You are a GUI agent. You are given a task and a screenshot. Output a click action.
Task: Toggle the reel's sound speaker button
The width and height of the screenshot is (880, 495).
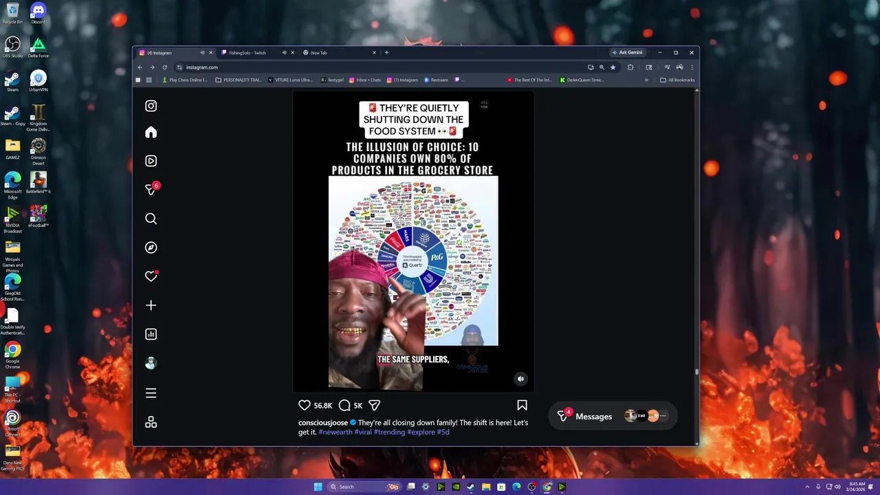[520, 379]
